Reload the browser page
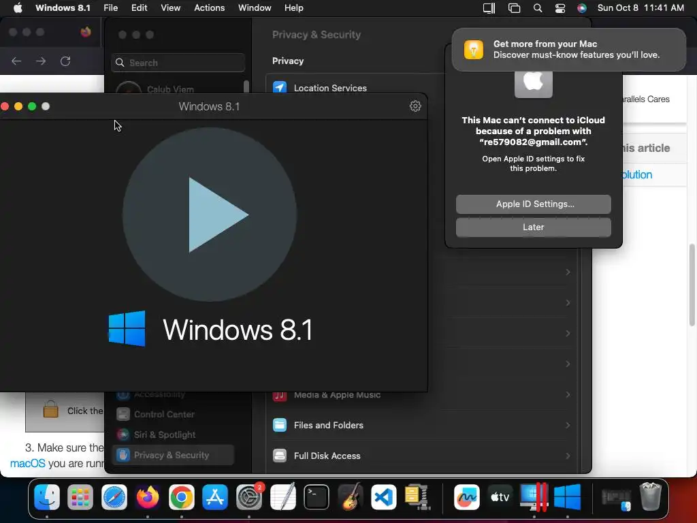This screenshot has width=697, height=523. 65,61
